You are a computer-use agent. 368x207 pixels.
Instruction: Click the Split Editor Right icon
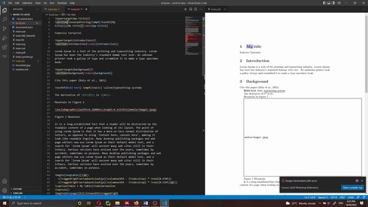click(x=195, y=9)
